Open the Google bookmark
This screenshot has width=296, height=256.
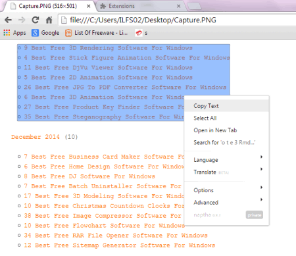(x=45, y=33)
